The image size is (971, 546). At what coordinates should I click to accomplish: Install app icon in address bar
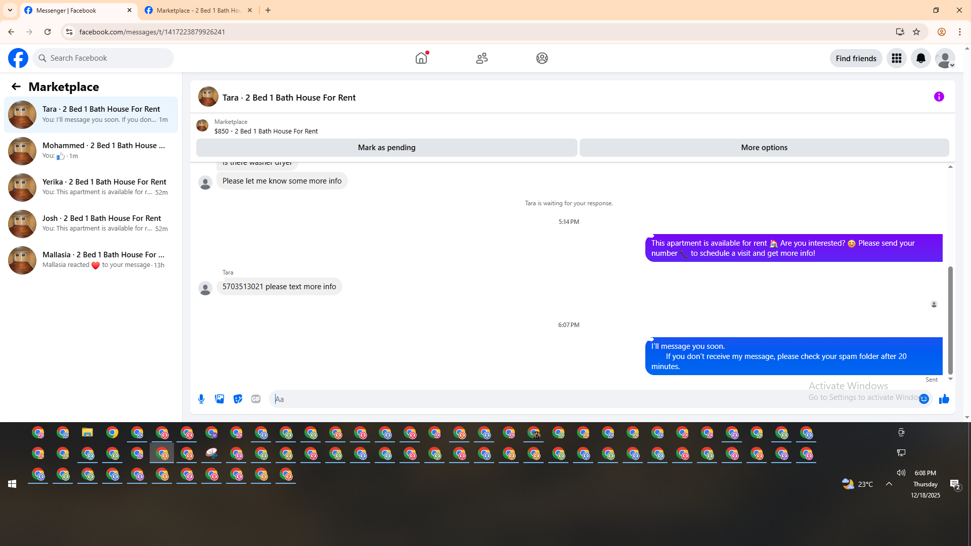coord(900,32)
